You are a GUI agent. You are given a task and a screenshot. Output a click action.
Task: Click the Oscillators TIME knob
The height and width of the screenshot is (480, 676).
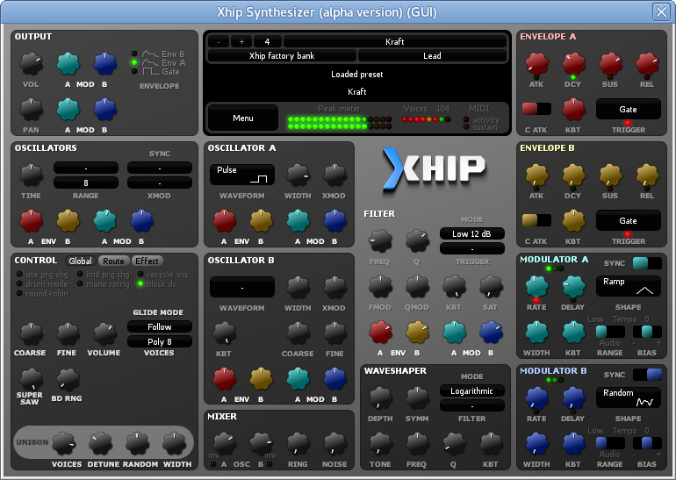[31, 176]
